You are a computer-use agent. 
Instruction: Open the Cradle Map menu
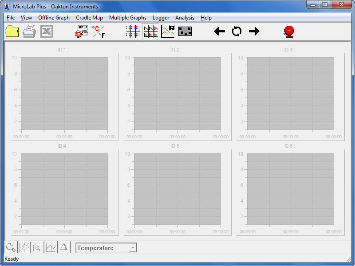point(90,18)
